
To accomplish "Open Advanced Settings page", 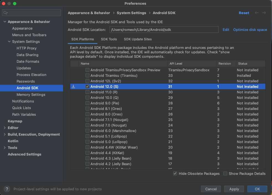I will [24, 154].
